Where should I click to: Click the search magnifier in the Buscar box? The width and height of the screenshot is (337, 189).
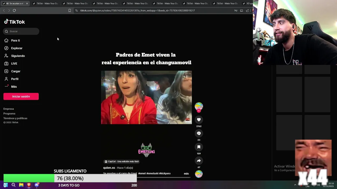pyautogui.click(x=6, y=31)
